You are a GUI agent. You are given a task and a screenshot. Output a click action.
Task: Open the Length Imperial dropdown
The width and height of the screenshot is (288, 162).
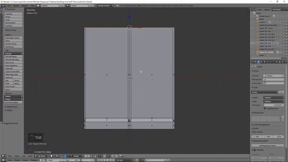[x=274, y=98]
